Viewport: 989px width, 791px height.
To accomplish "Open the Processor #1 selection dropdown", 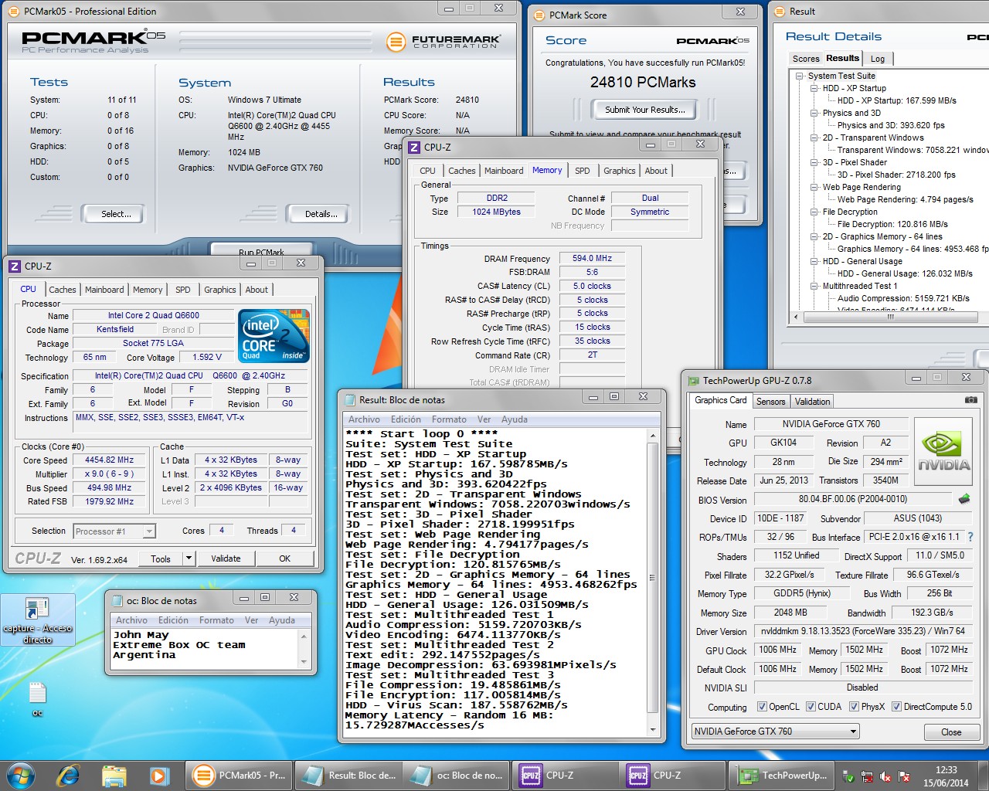I will (x=114, y=531).
